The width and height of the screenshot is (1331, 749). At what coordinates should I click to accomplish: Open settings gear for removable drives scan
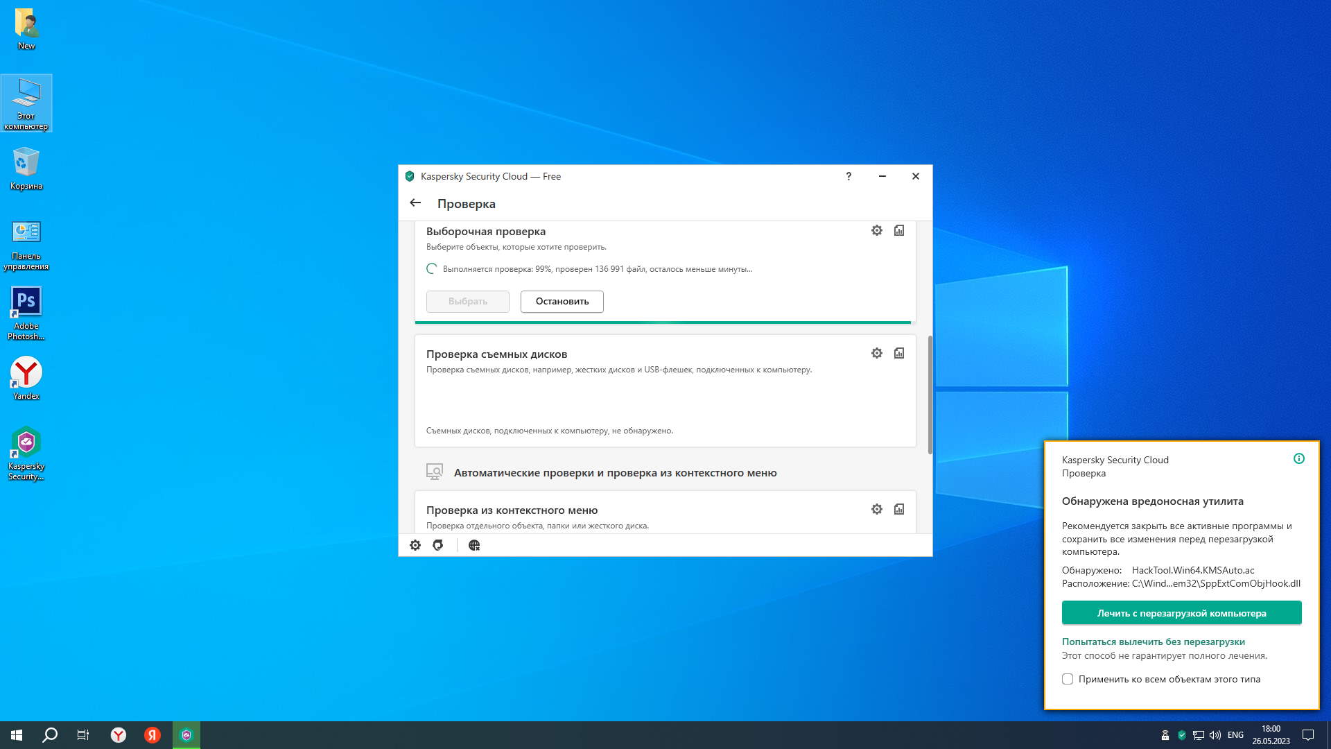(x=877, y=353)
